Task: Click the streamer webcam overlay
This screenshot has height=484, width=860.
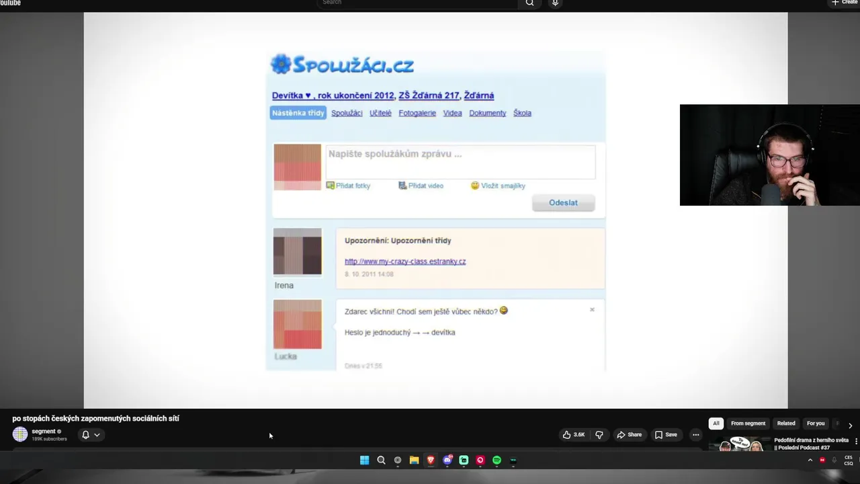Action: (770, 155)
